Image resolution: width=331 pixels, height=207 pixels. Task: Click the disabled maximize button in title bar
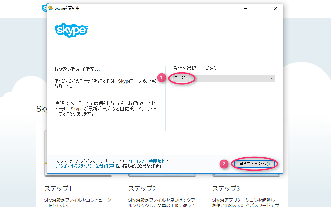coord(260,8)
